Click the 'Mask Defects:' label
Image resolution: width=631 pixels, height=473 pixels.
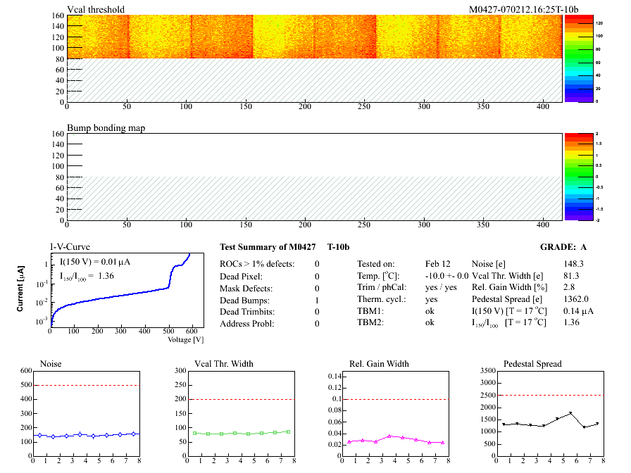[x=246, y=289]
